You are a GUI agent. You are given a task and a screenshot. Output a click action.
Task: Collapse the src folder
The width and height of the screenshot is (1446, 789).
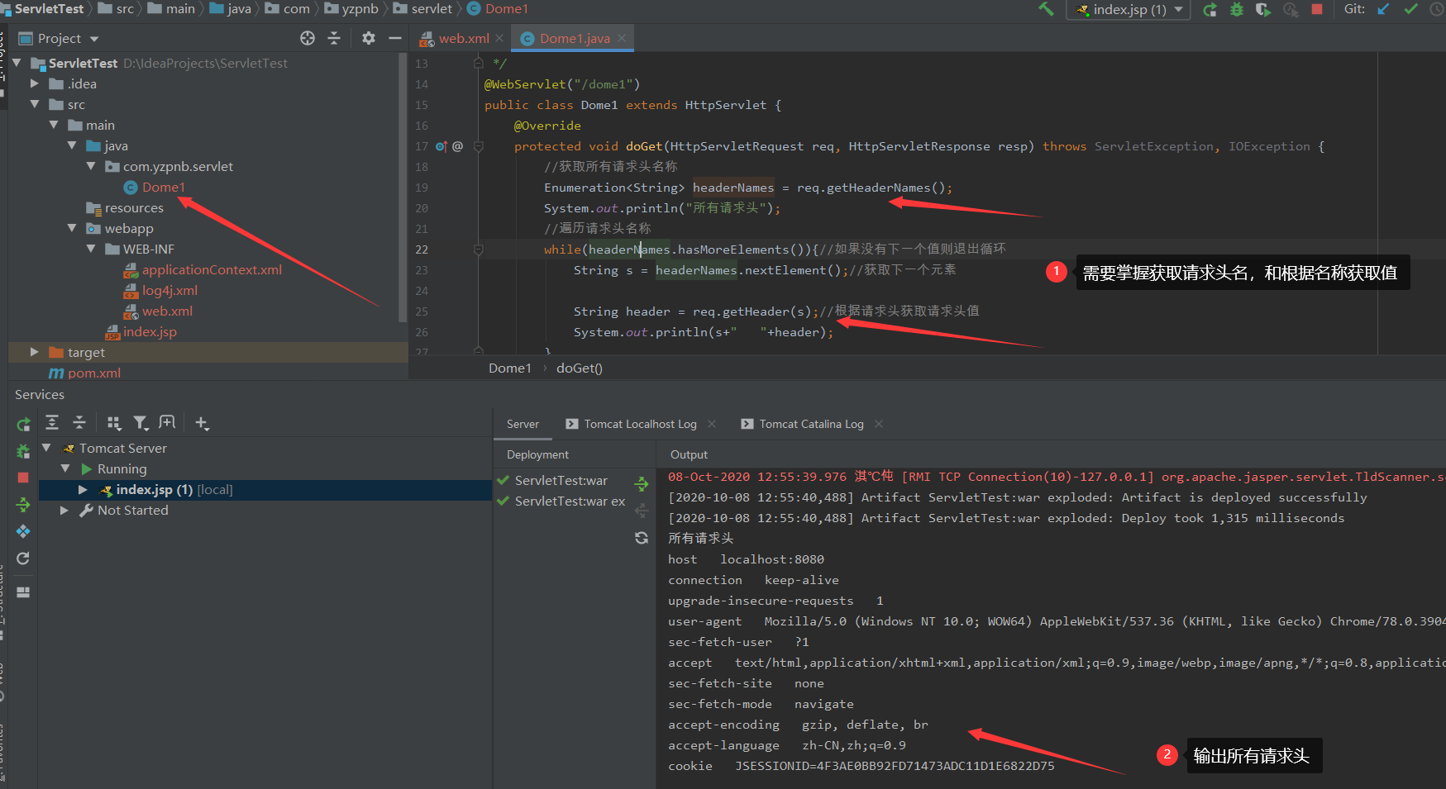click(35, 104)
